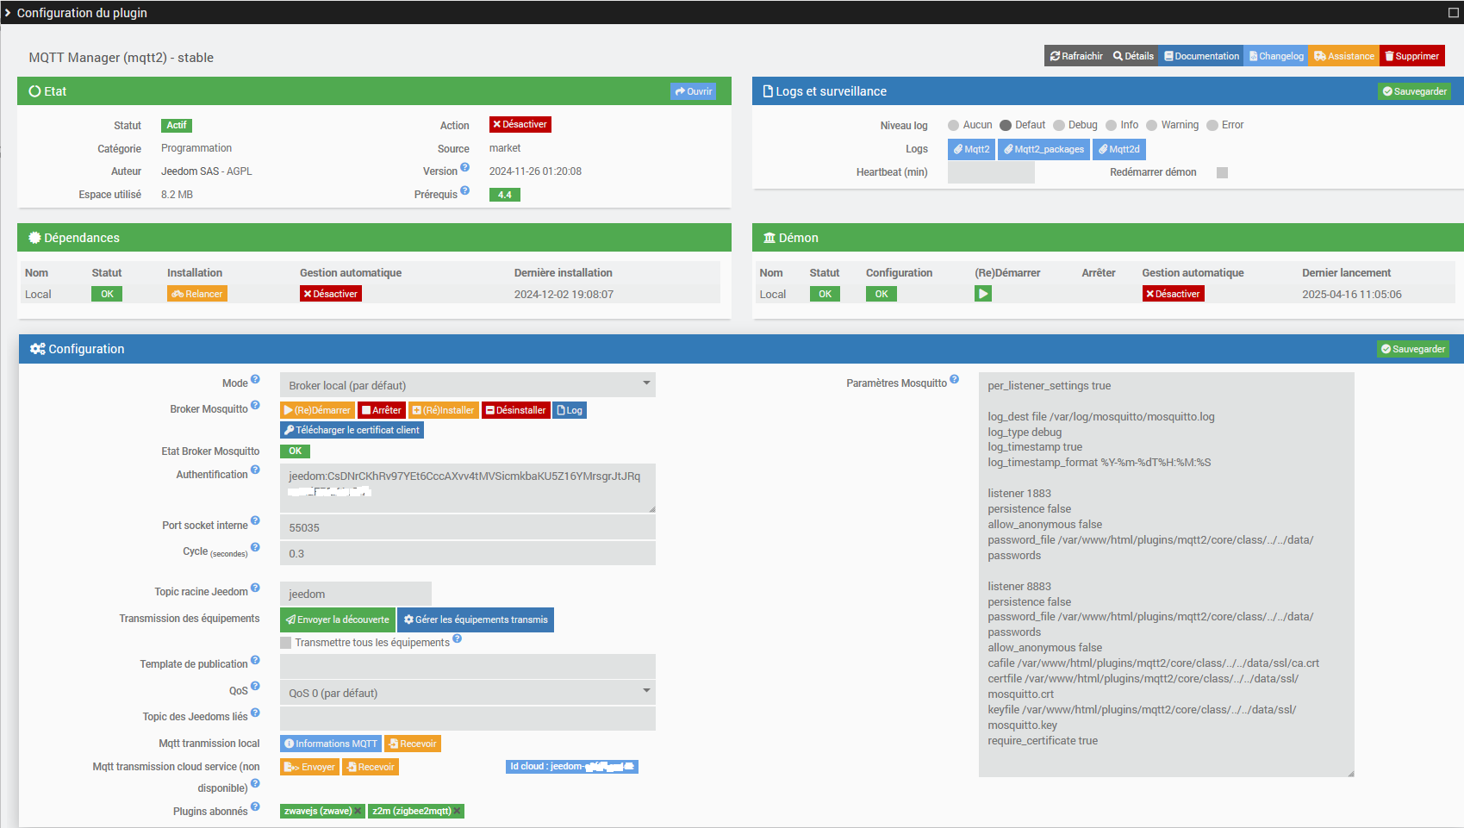The width and height of the screenshot is (1464, 828).
Task: Click the Authentification text area
Action: [x=468, y=489]
